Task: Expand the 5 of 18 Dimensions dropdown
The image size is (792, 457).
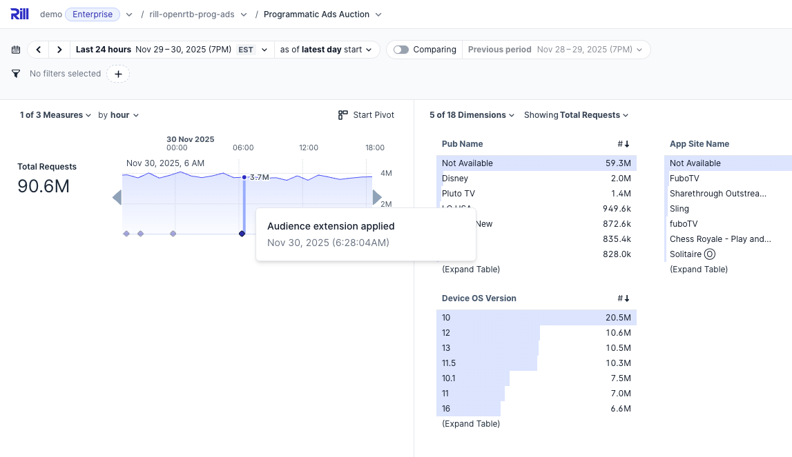Action: [x=472, y=115]
